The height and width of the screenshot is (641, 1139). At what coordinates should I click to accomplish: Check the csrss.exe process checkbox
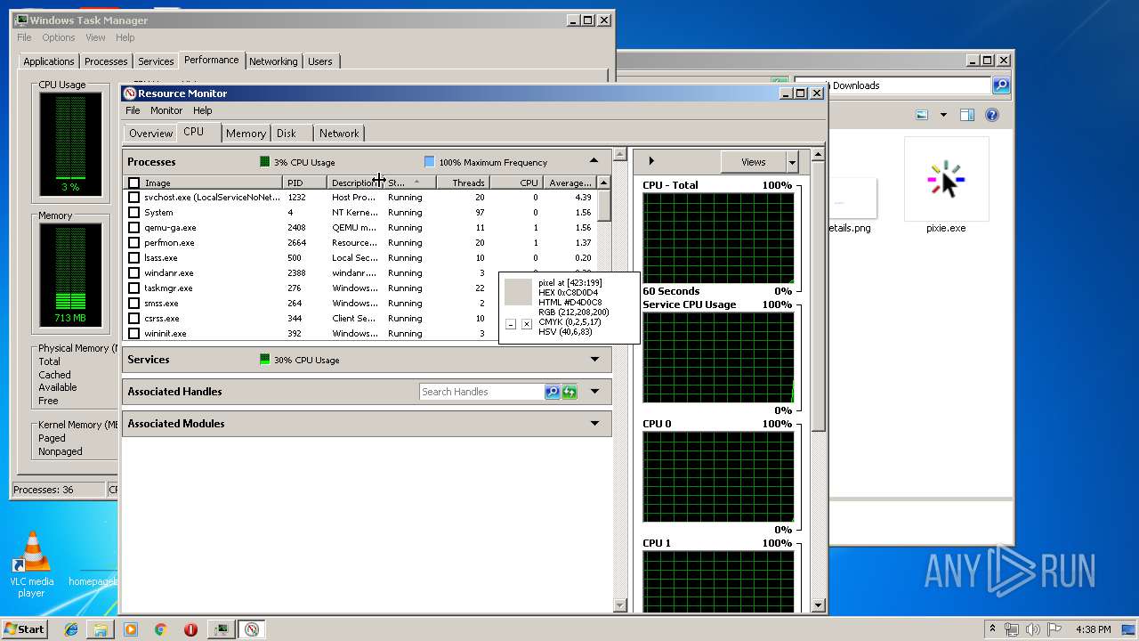[133, 319]
